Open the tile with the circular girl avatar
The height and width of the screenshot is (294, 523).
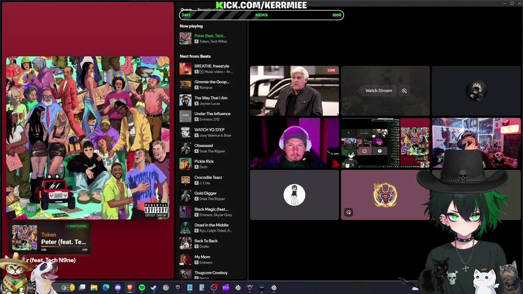[294, 195]
